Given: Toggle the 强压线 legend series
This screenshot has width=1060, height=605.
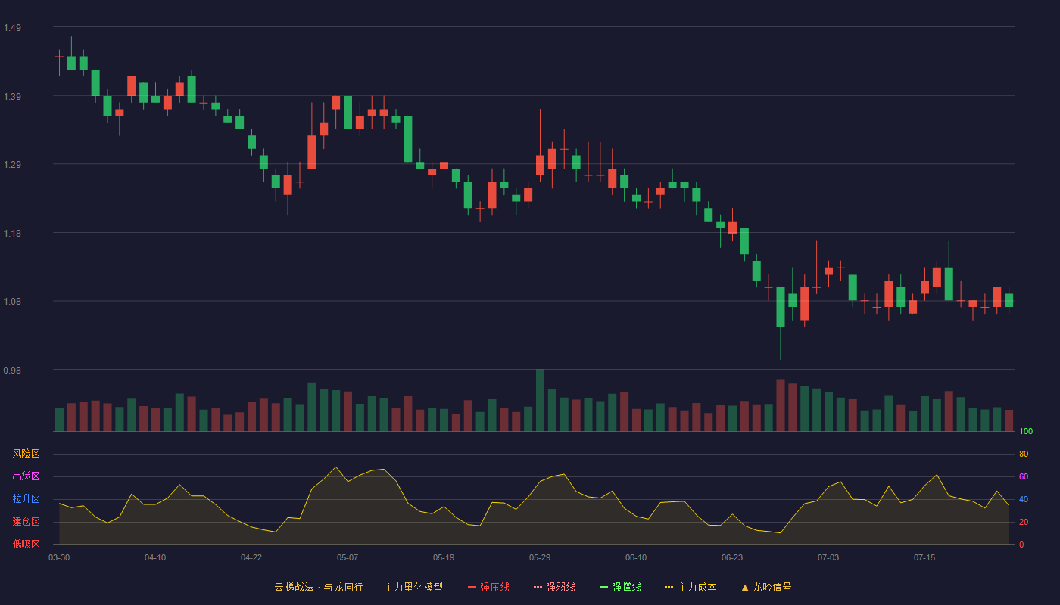Looking at the screenshot, I should 488,587.
